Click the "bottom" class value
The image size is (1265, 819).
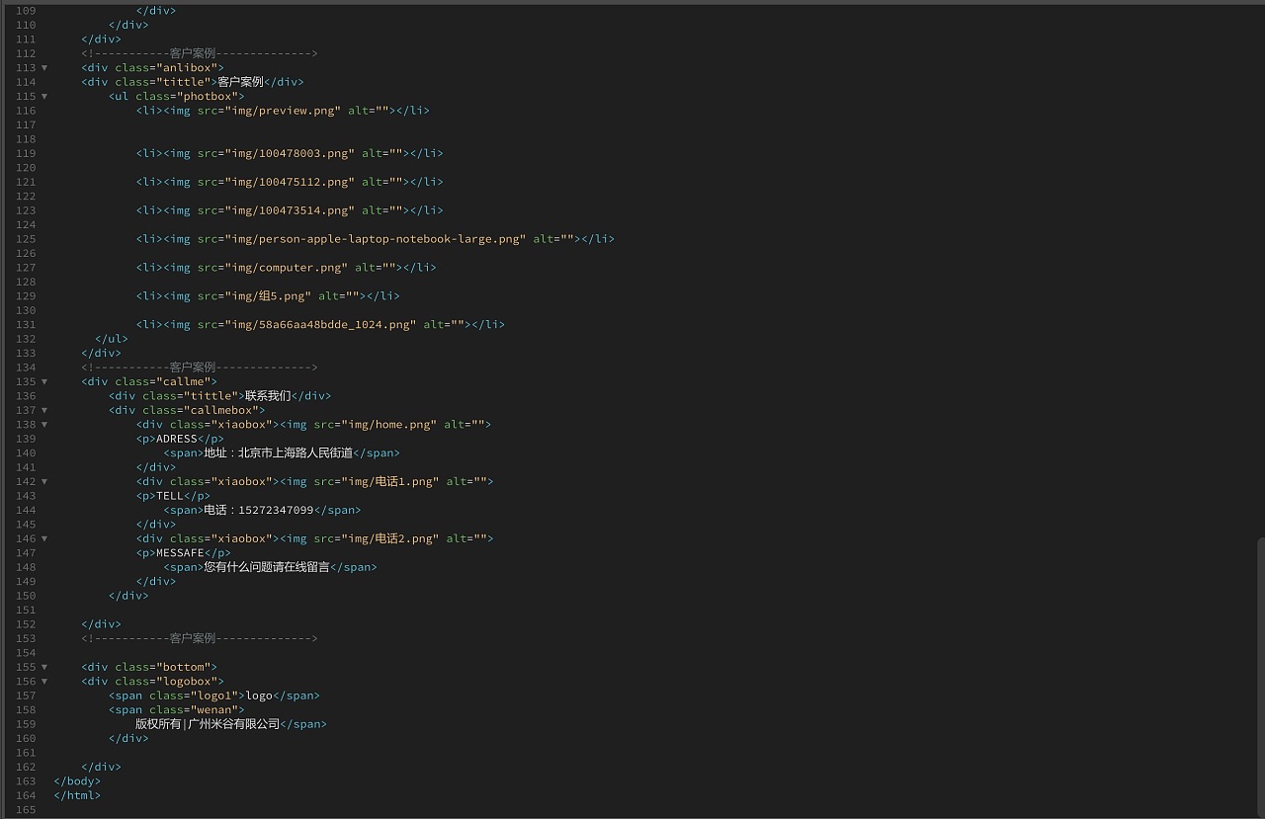184,668
